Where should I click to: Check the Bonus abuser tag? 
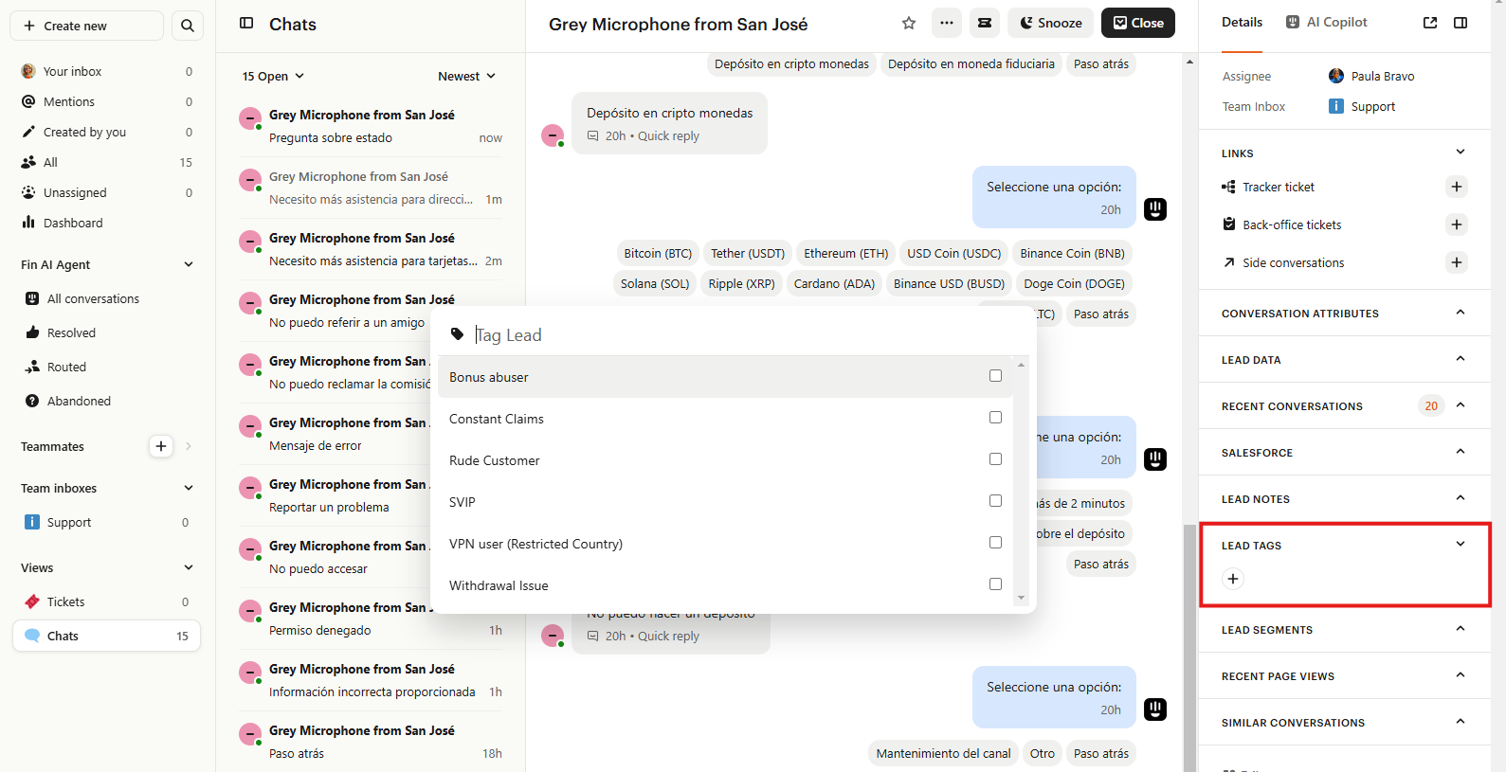(x=995, y=376)
